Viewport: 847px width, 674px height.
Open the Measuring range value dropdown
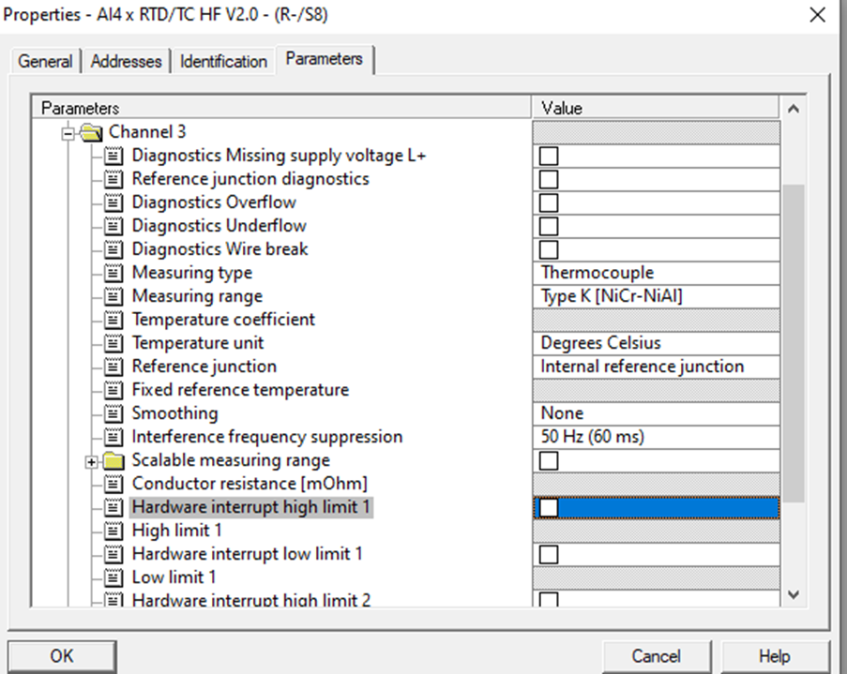(x=656, y=296)
